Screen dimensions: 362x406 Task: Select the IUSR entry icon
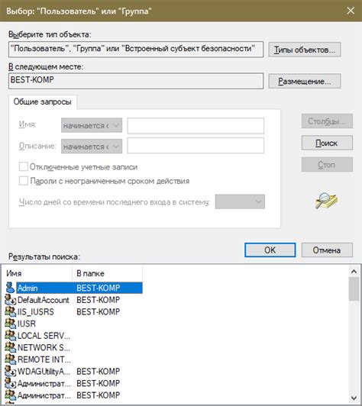tap(11, 324)
